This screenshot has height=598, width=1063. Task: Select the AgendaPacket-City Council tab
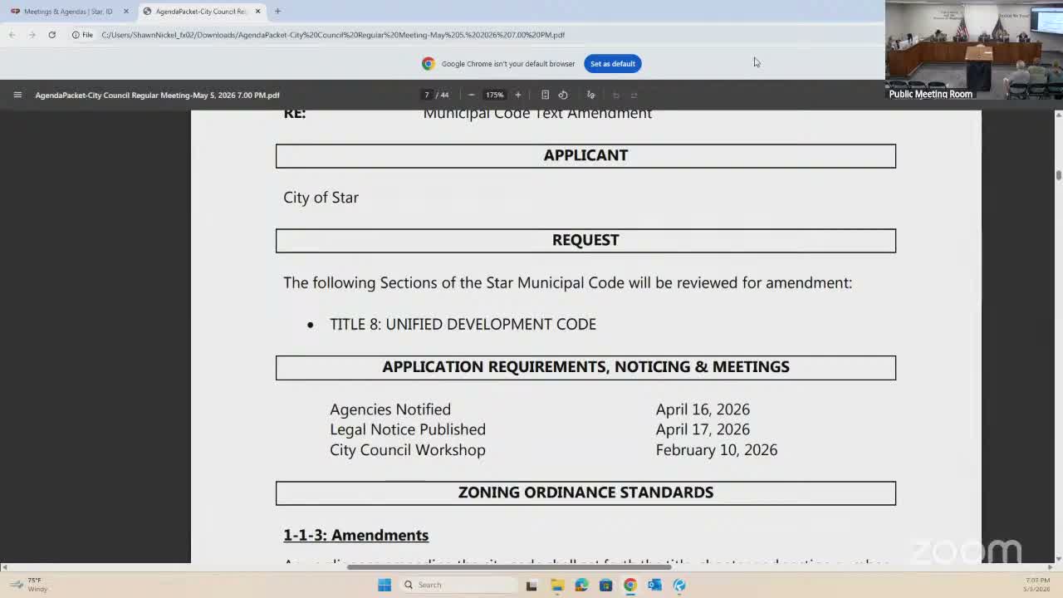pos(202,11)
